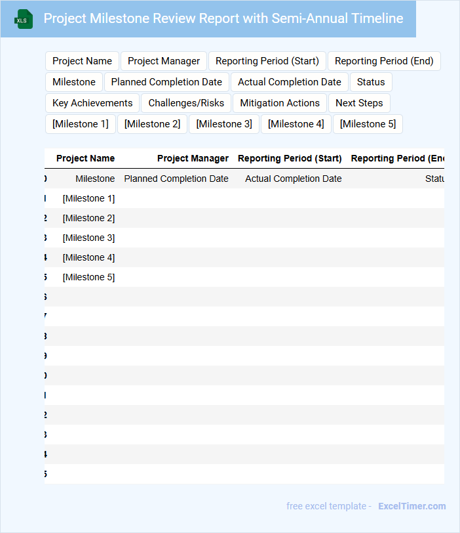460x533 pixels.
Task: Open the ExcelTimer.com link
Action: (412, 507)
